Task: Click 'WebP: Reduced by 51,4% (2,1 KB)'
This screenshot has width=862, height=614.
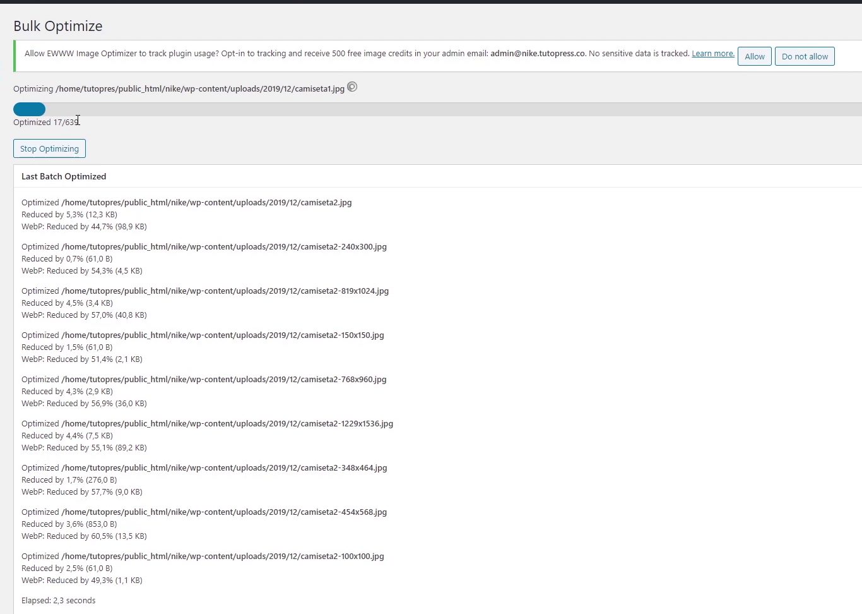Action: coord(82,359)
